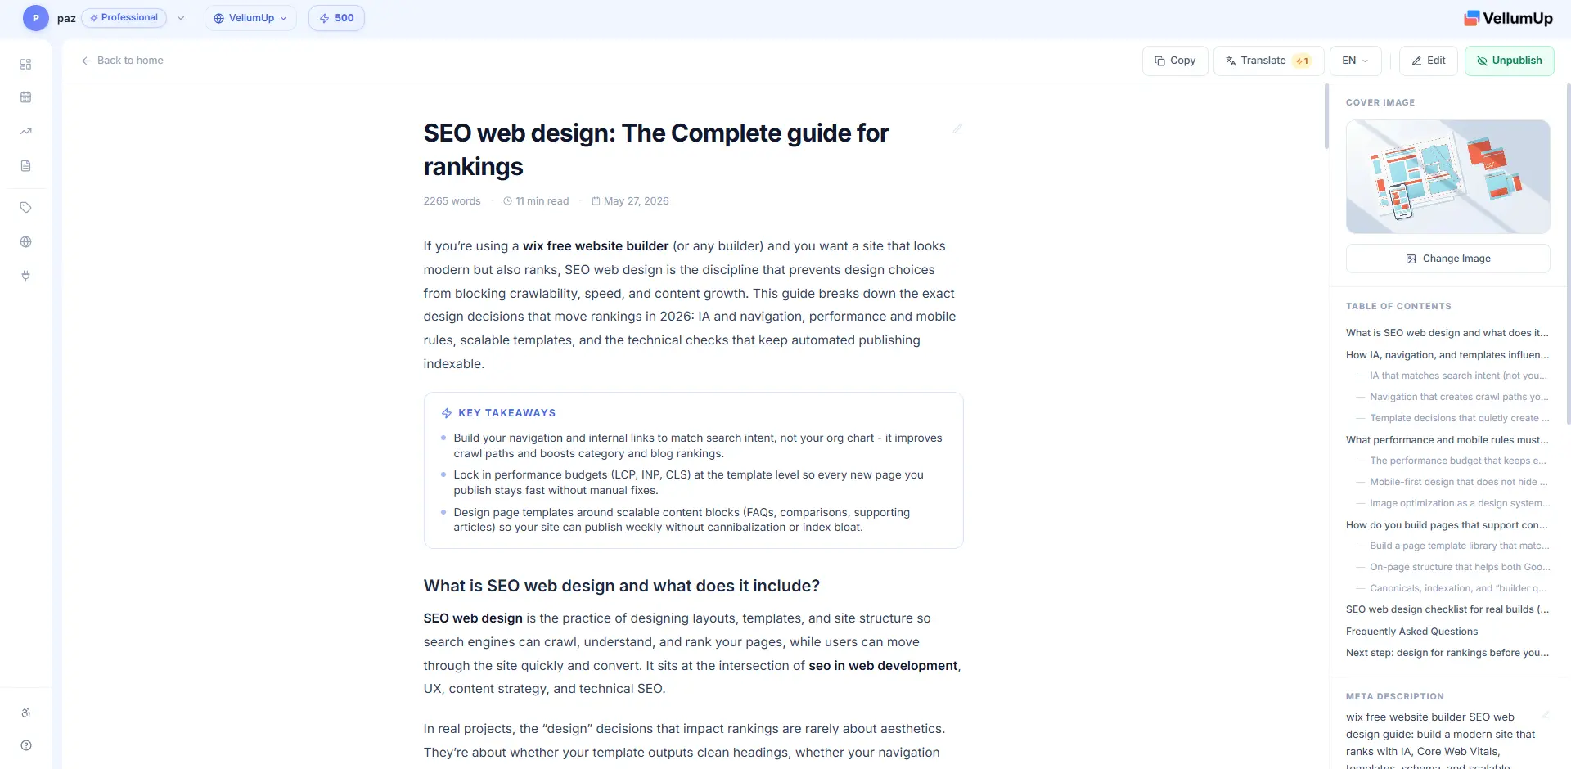The image size is (1571, 769).
Task: Unpublish the article
Action: click(x=1509, y=61)
